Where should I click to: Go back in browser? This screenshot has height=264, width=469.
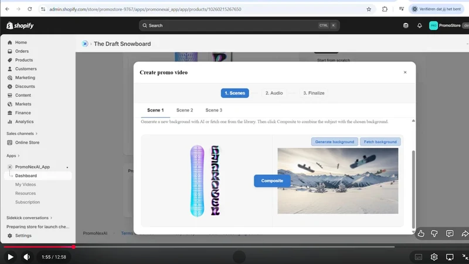pyautogui.click(x=7, y=9)
